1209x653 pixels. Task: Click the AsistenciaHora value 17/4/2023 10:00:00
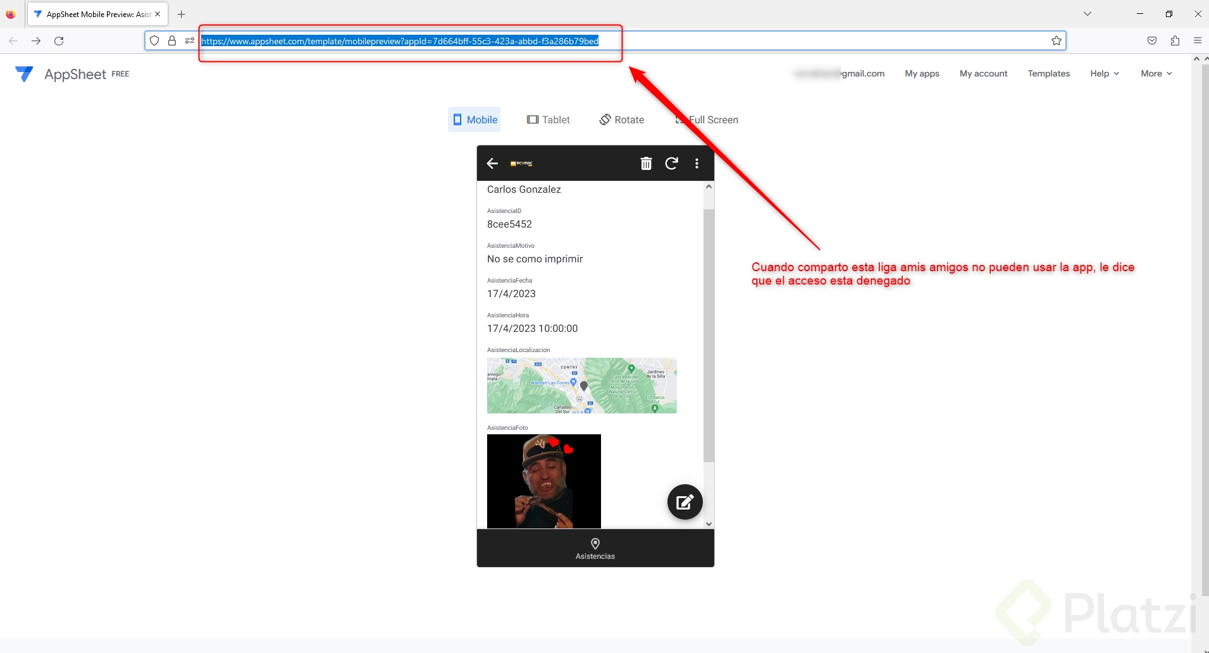(532, 329)
